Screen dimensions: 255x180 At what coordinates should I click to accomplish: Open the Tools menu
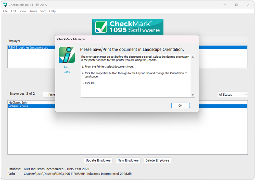(x=33, y=11)
